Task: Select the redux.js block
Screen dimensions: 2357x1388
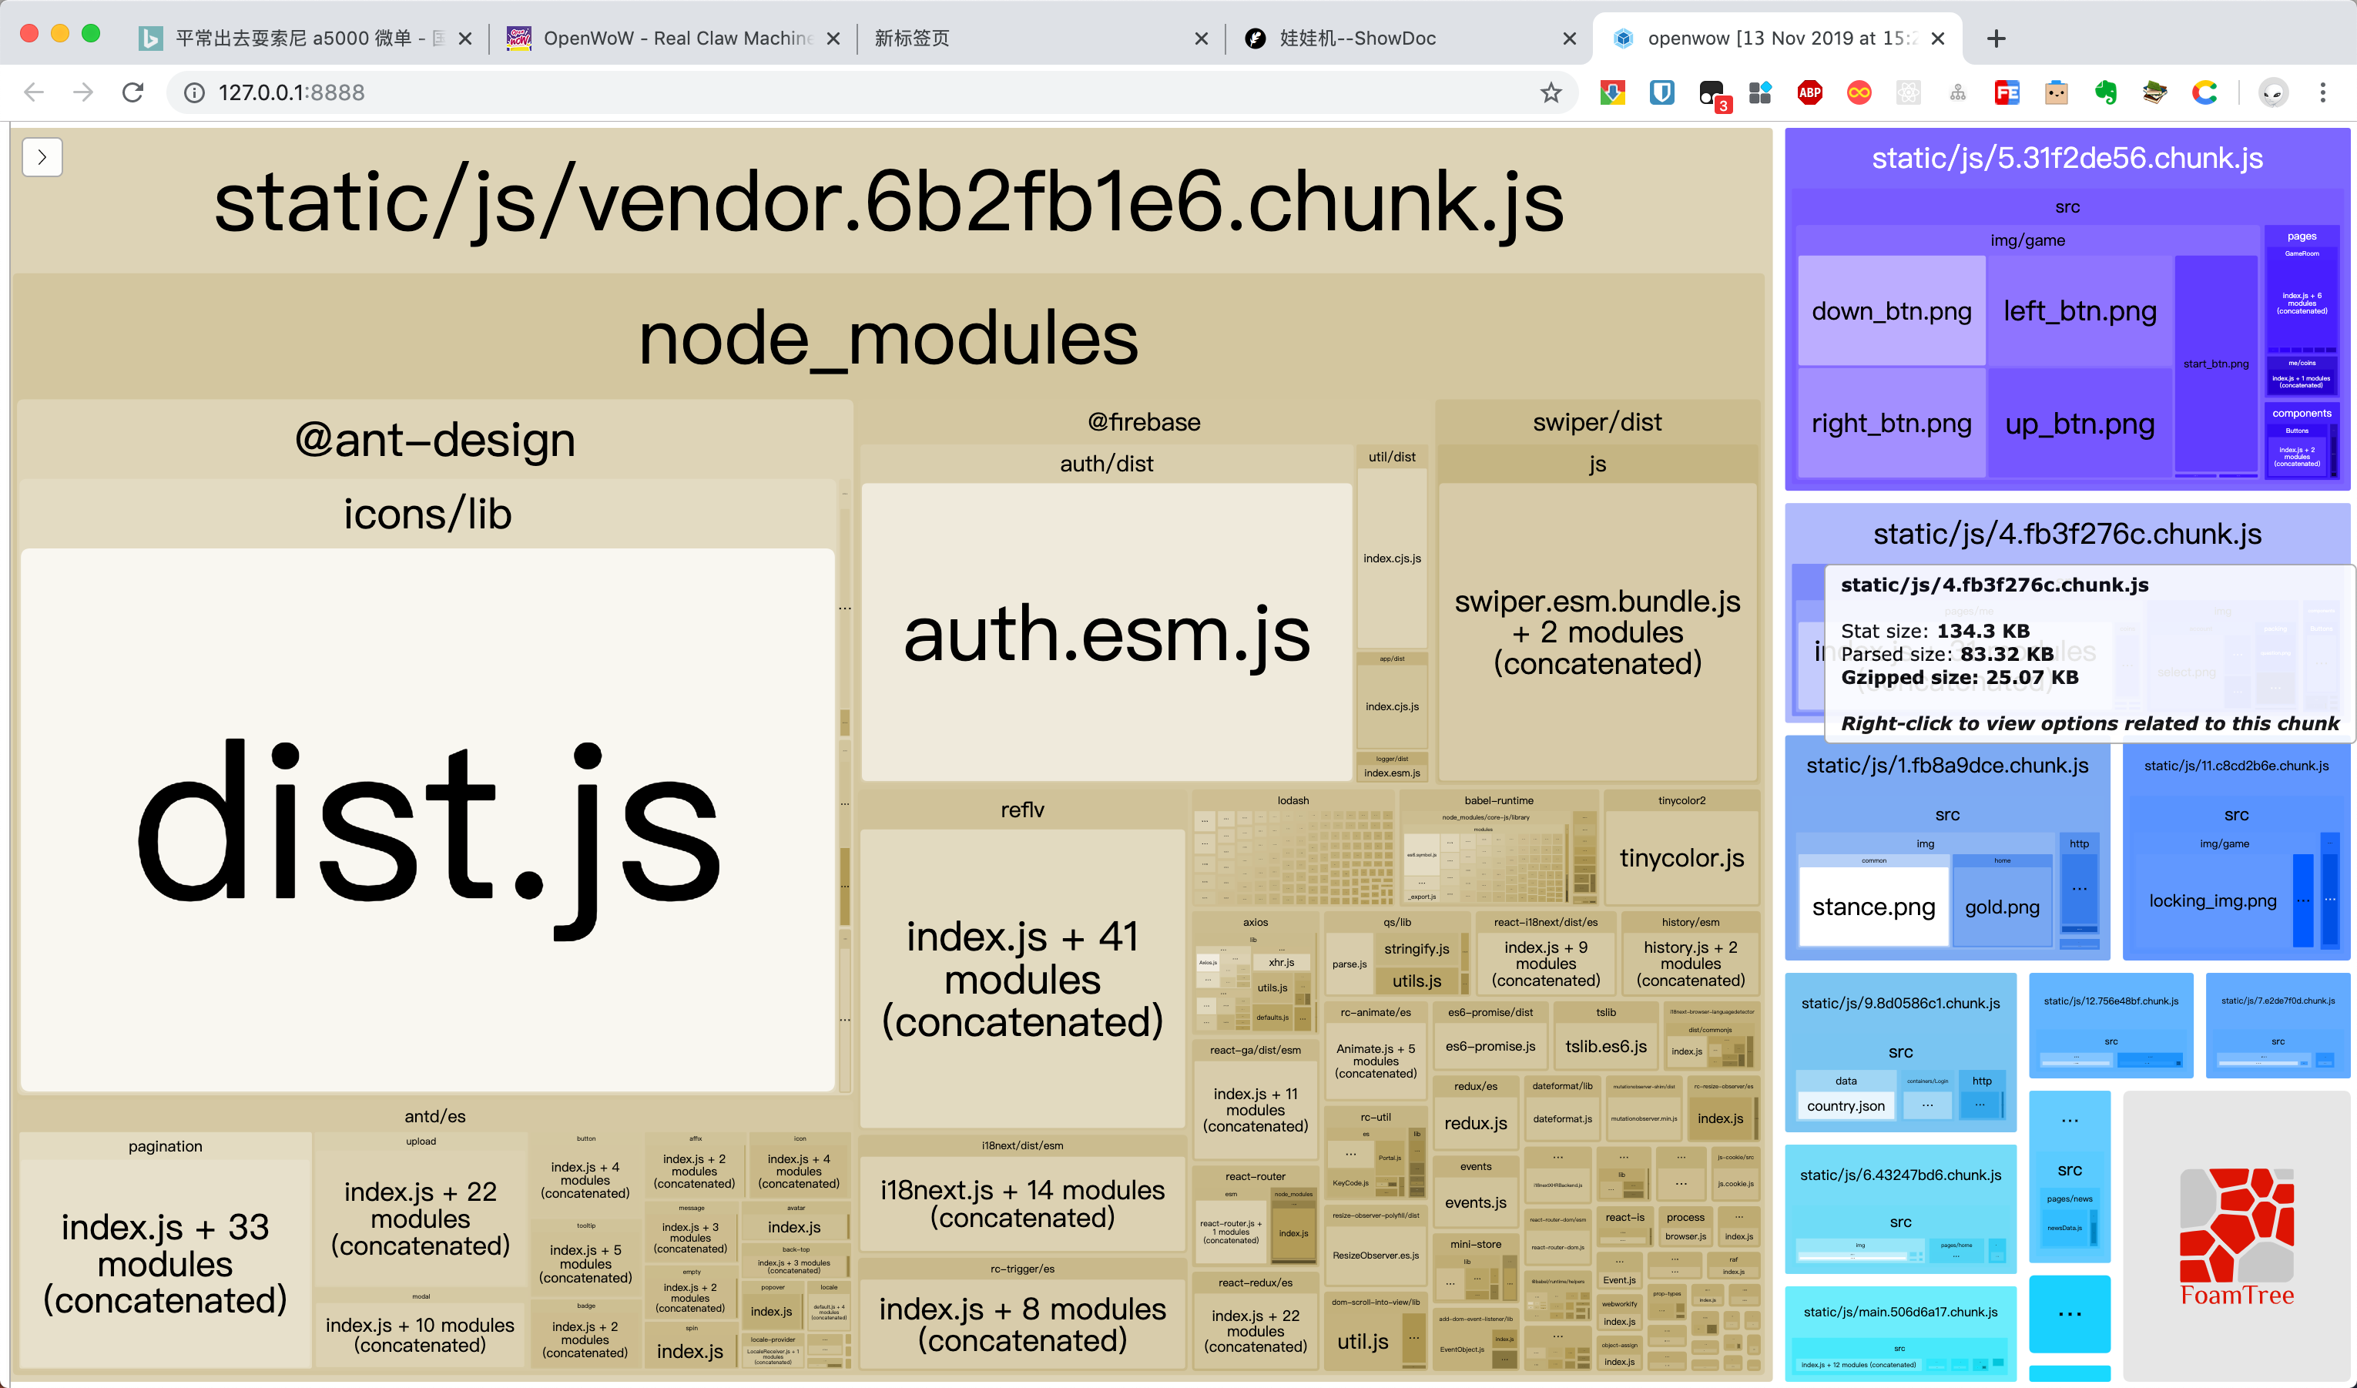Action: 1475,1122
